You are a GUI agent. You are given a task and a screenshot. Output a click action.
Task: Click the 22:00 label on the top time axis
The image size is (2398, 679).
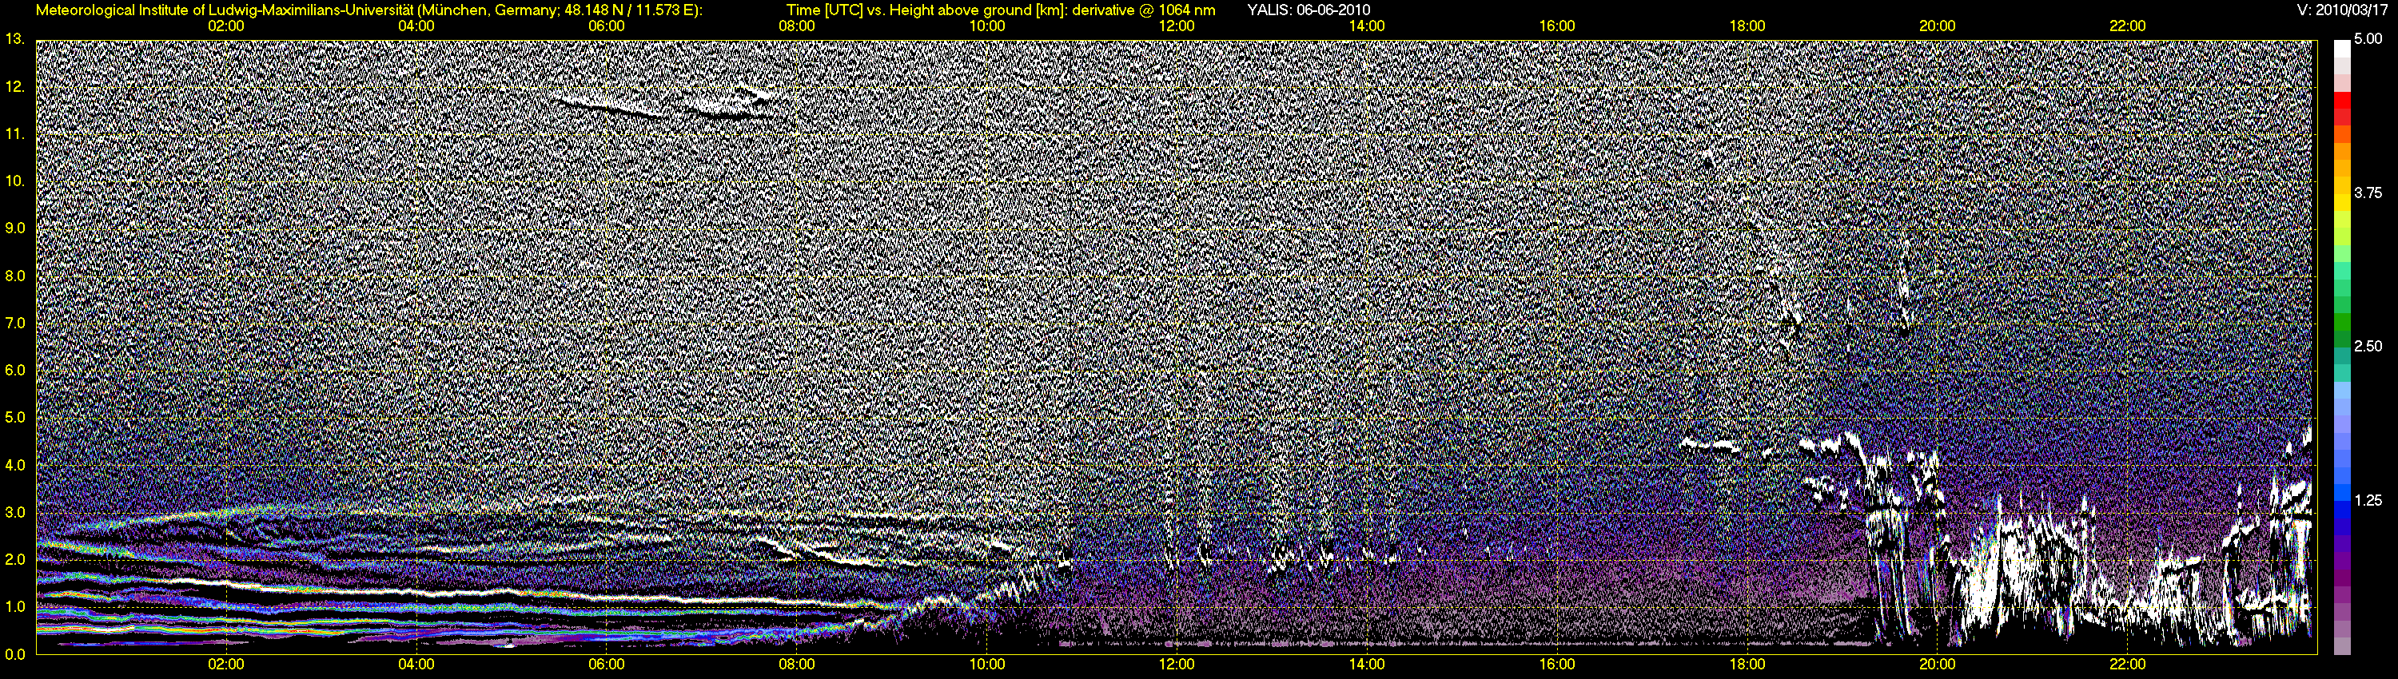(x=2127, y=26)
